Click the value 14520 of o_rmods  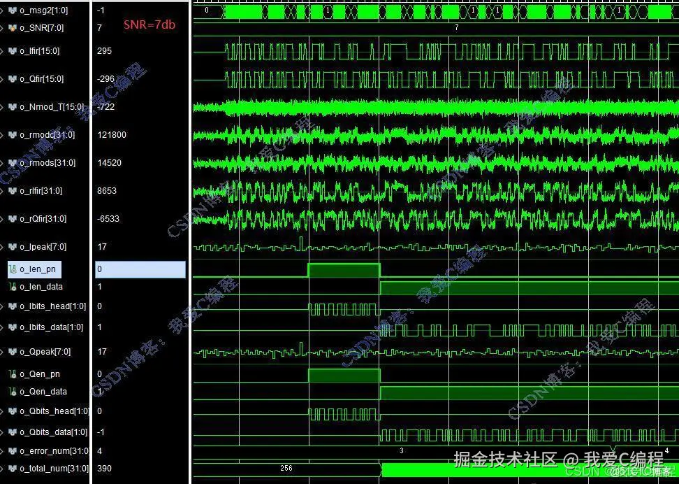tap(110, 163)
